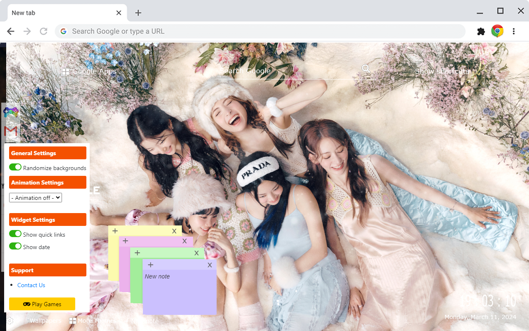Toggle the Show quick links switch
The width and height of the screenshot is (529, 331).
15,234
